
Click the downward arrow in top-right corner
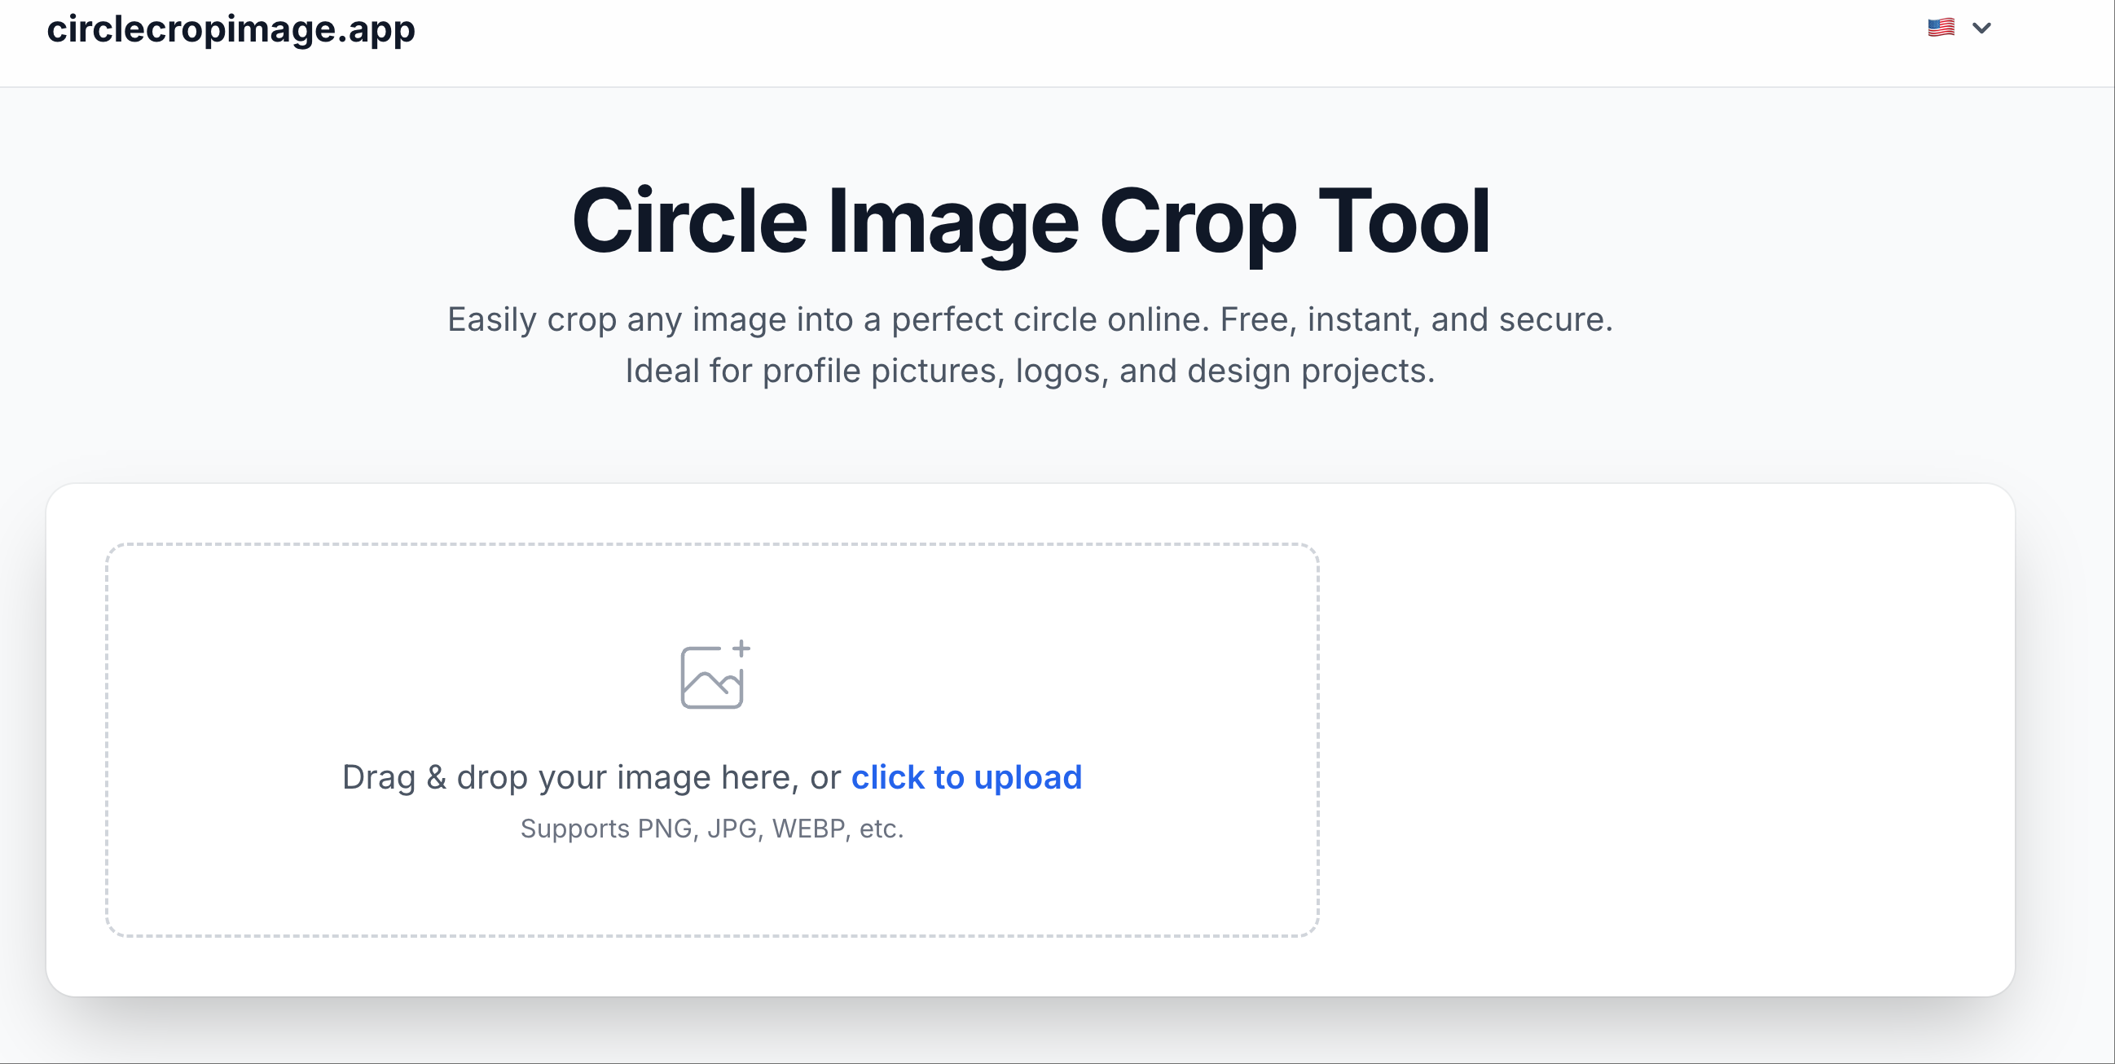click(1983, 29)
